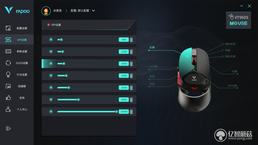
Task: Select the DPI设置 sidebar icon
Action: tap(8, 40)
